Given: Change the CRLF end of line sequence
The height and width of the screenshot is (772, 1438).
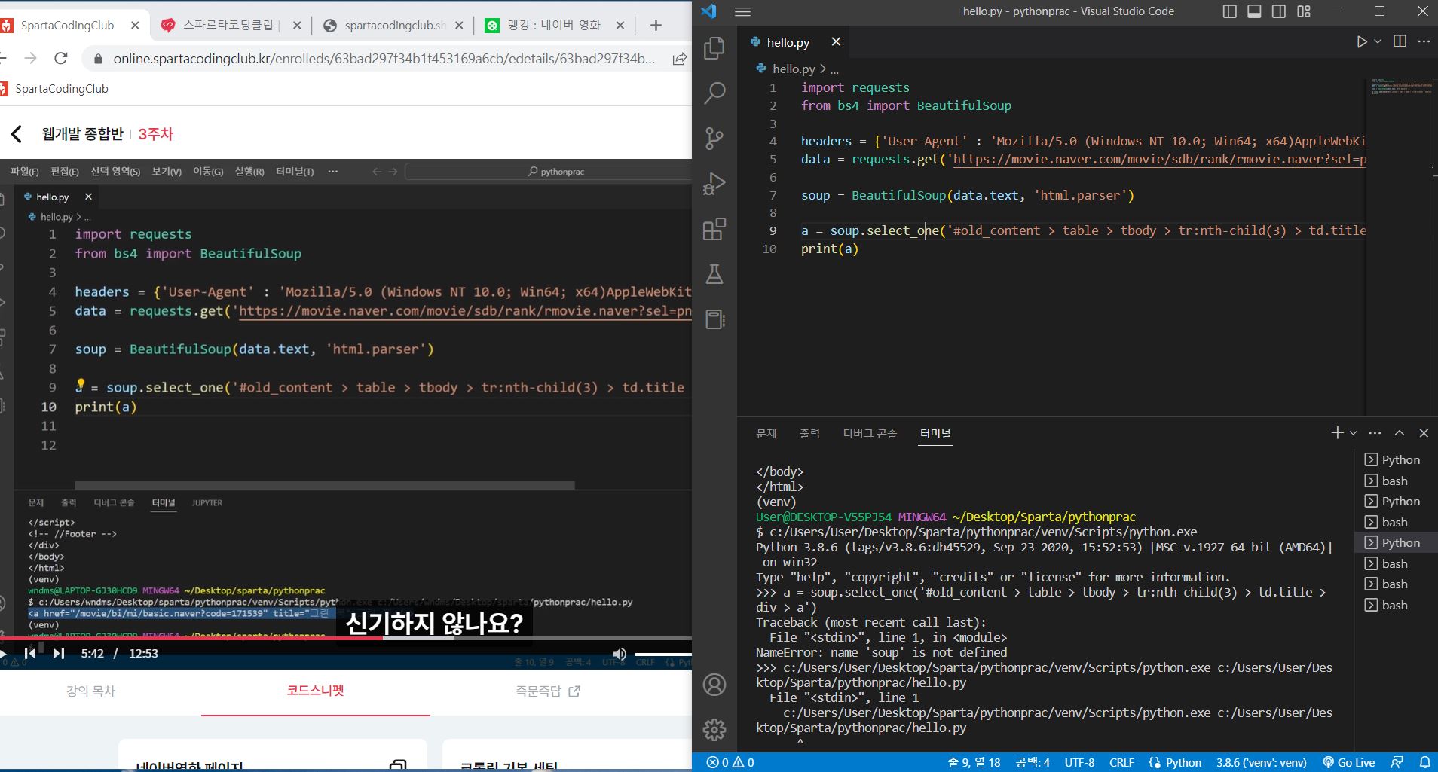Looking at the screenshot, I should tap(1121, 762).
